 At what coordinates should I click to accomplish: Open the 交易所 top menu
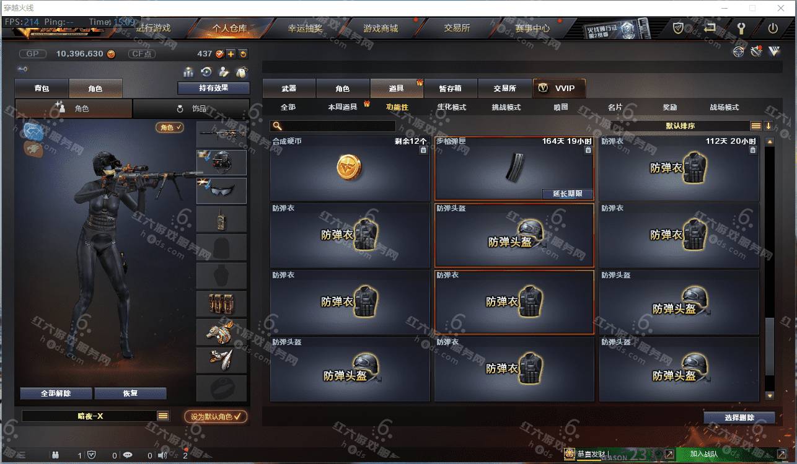point(457,28)
